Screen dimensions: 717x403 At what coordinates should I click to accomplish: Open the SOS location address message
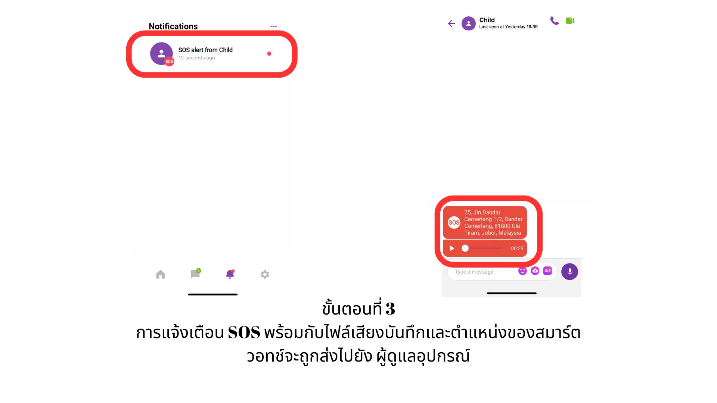[485, 222]
